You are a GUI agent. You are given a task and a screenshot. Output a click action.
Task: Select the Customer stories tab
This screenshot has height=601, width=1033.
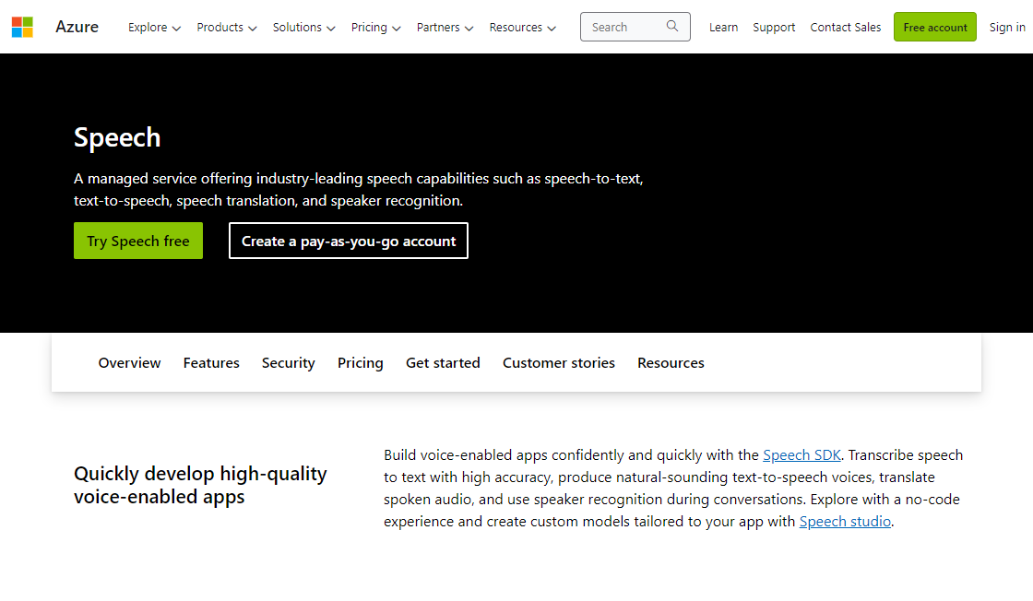click(558, 363)
